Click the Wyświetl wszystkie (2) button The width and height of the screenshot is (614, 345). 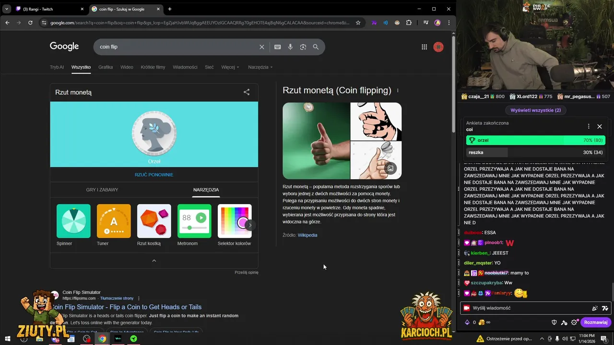coord(536,110)
